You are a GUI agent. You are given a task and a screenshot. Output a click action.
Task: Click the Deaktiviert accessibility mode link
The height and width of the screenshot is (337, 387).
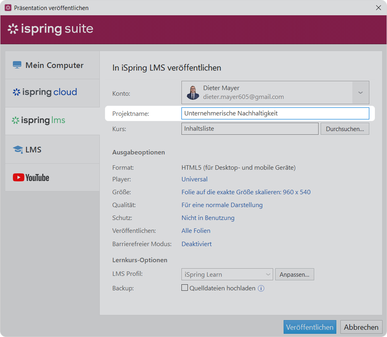[196, 244]
